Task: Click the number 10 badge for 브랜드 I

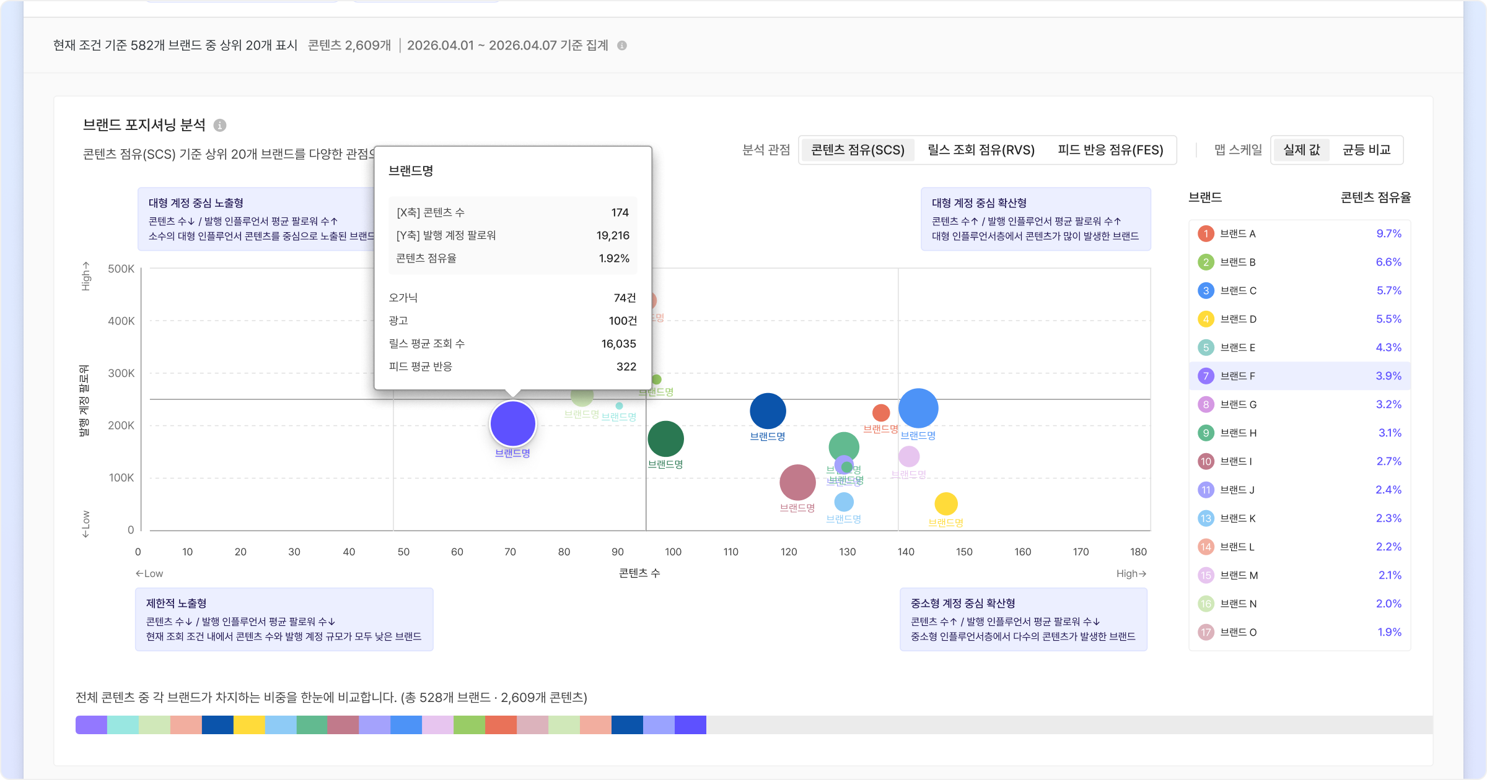Action: click(1206, 462)
